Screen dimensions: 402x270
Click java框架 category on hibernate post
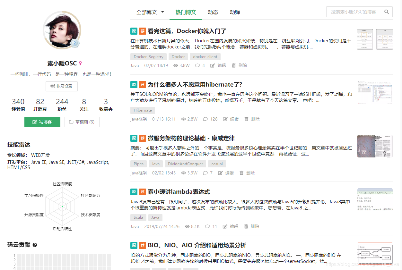click(x=139, y=119)
